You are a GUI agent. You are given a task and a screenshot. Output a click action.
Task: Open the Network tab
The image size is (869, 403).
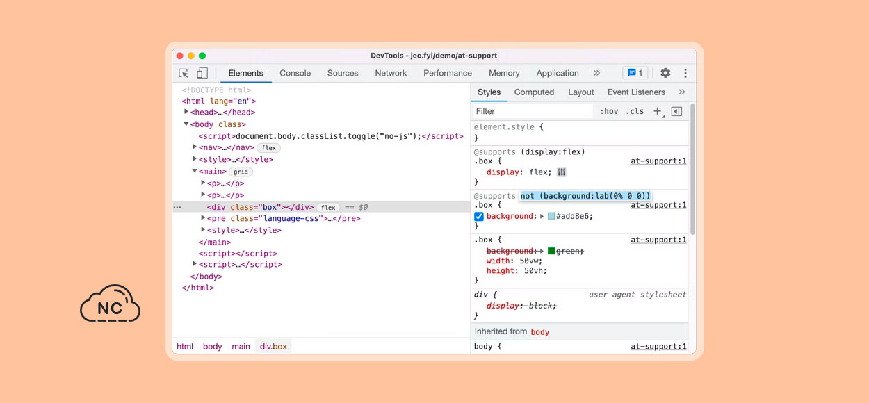point(391,73)
